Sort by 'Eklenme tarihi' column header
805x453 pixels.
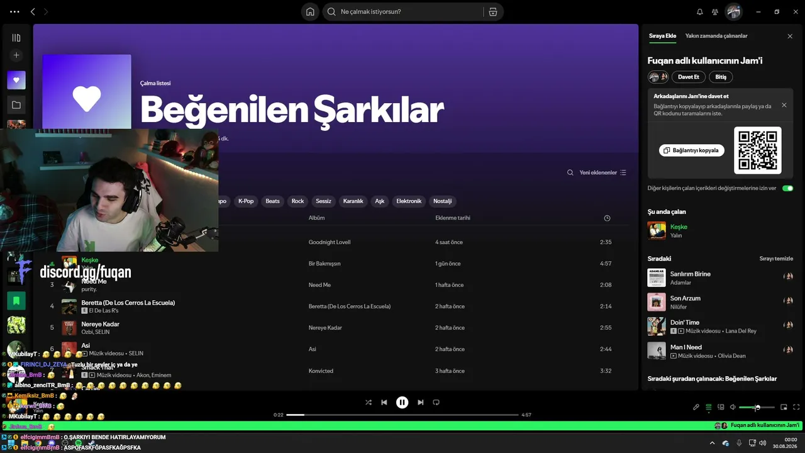click(x=453, y=218)
